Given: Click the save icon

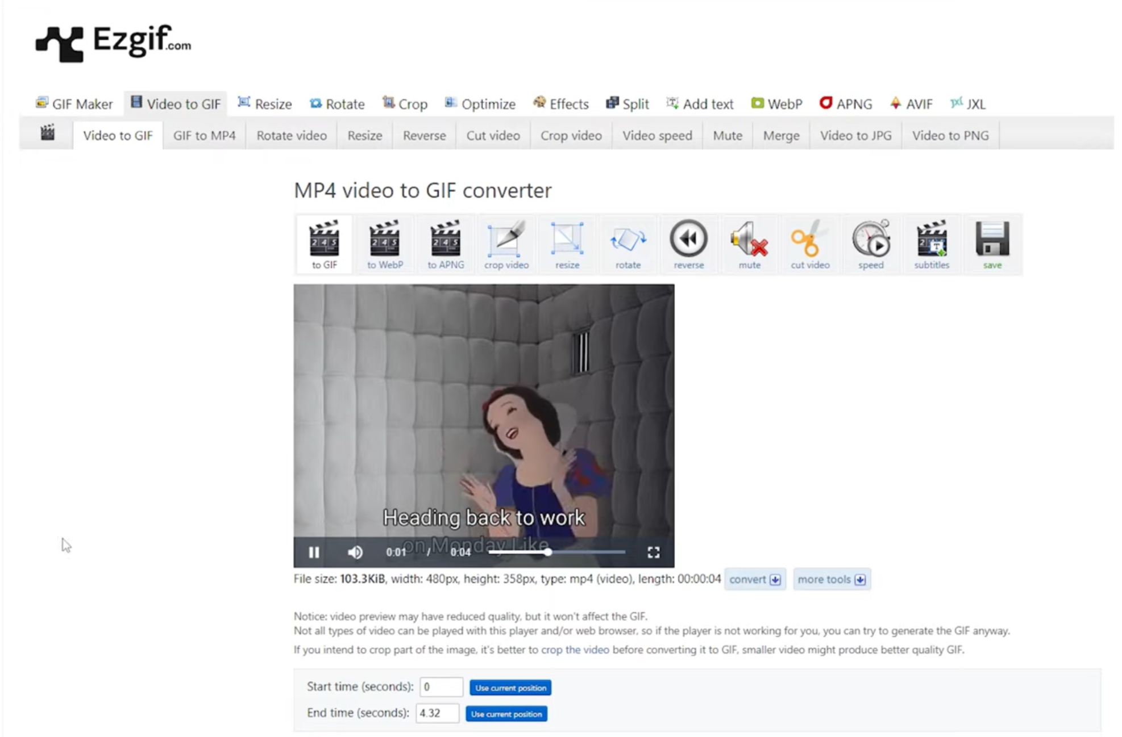Looking at the screenshot, I should pos(992,243).
